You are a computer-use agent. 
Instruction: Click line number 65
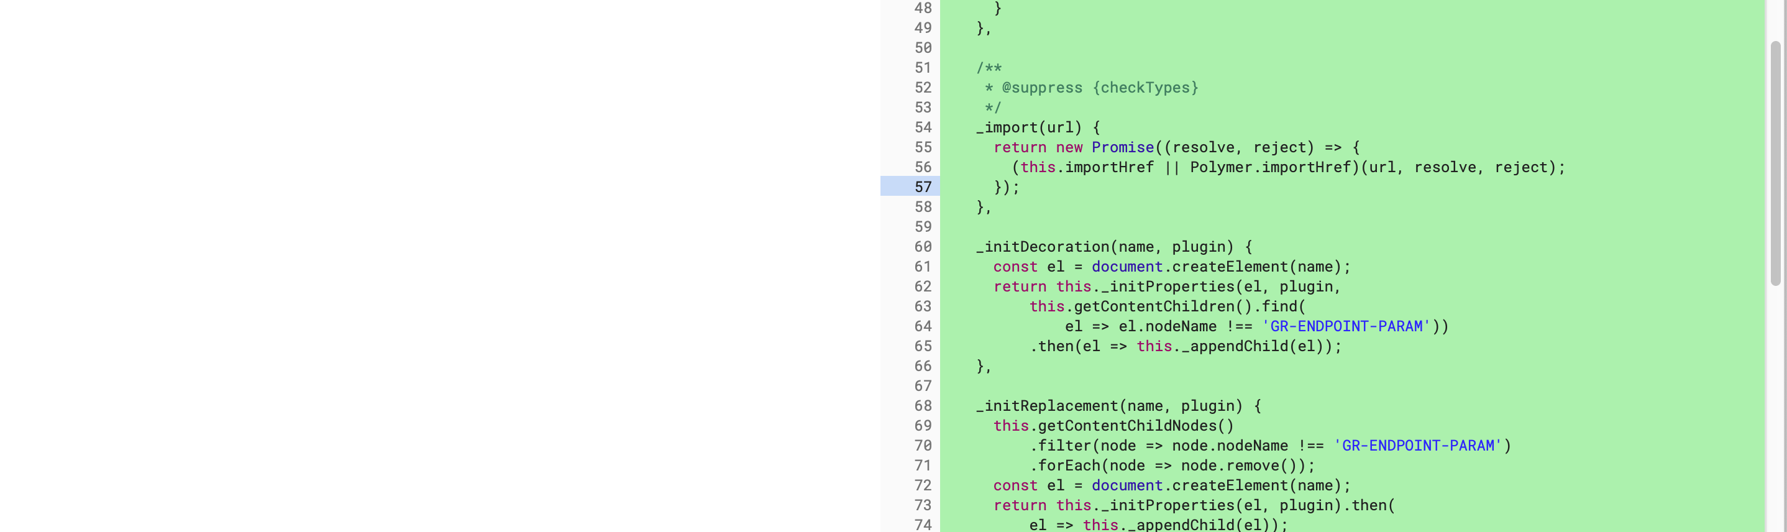(x=923, y=346)
